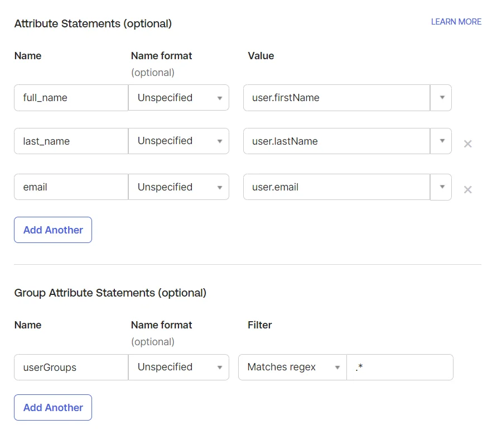Open Name format dropdown for last_name row

point(178,141)
